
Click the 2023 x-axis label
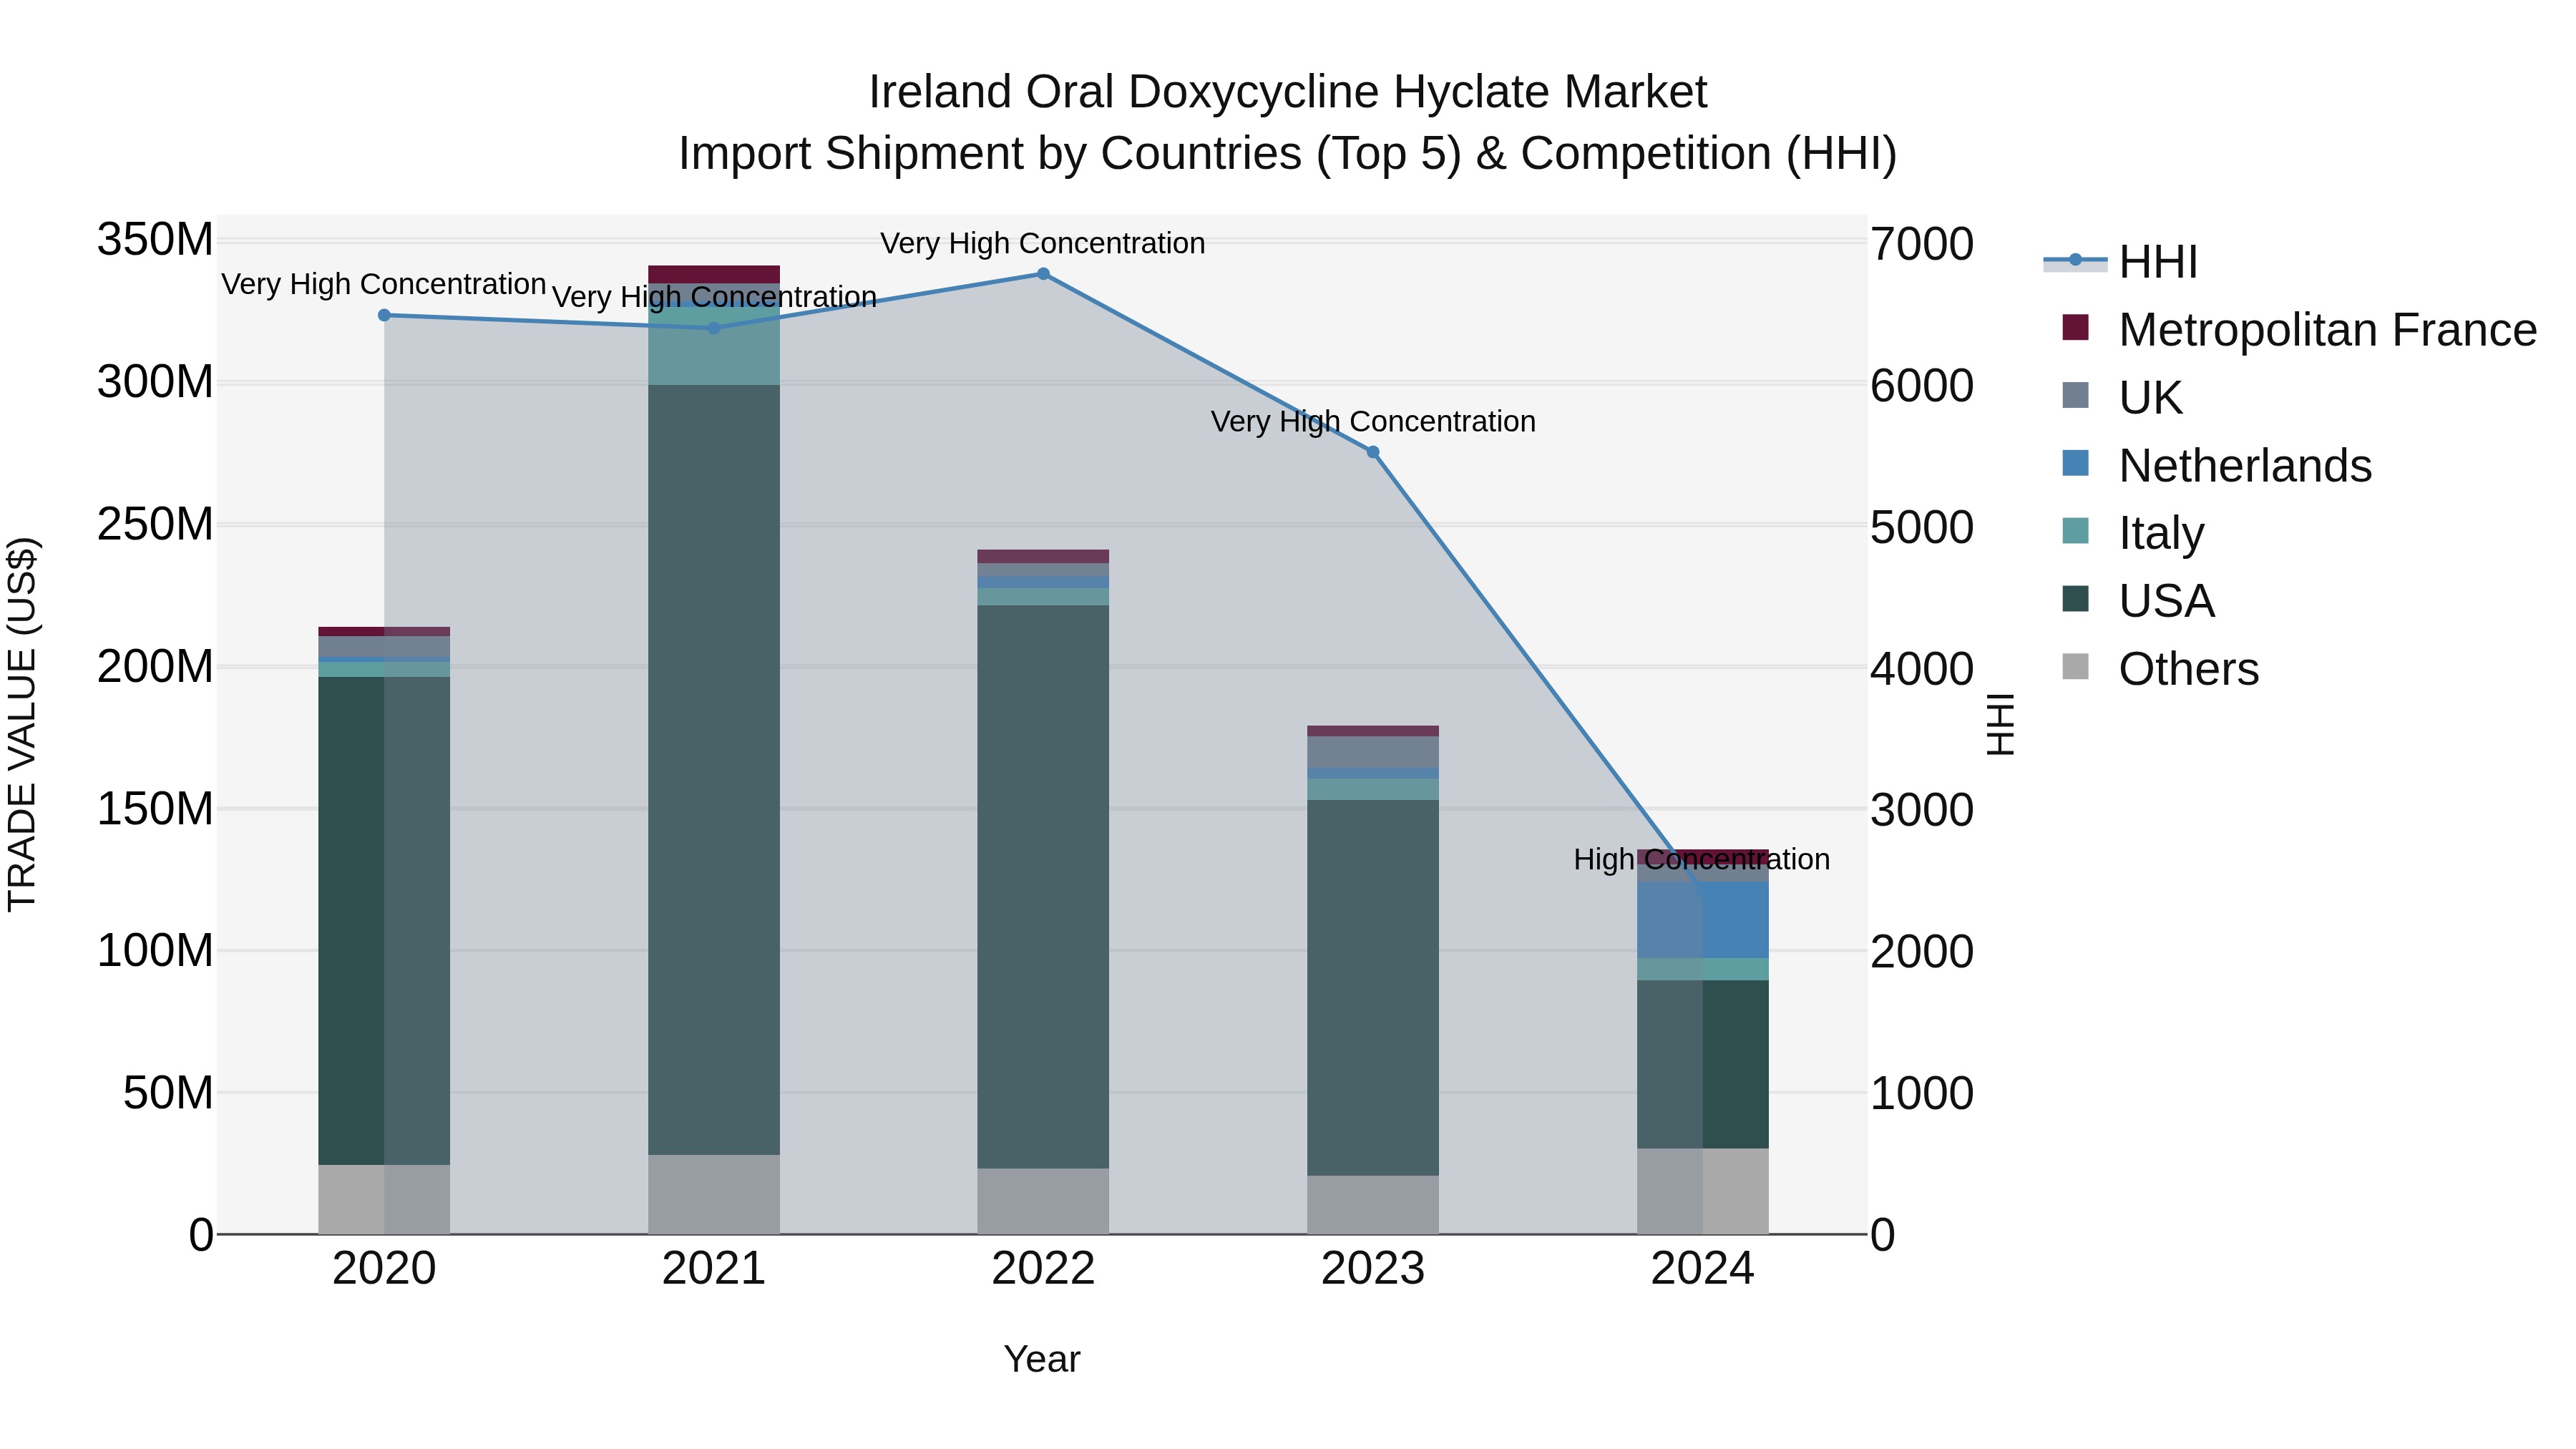point(1373,1269)
